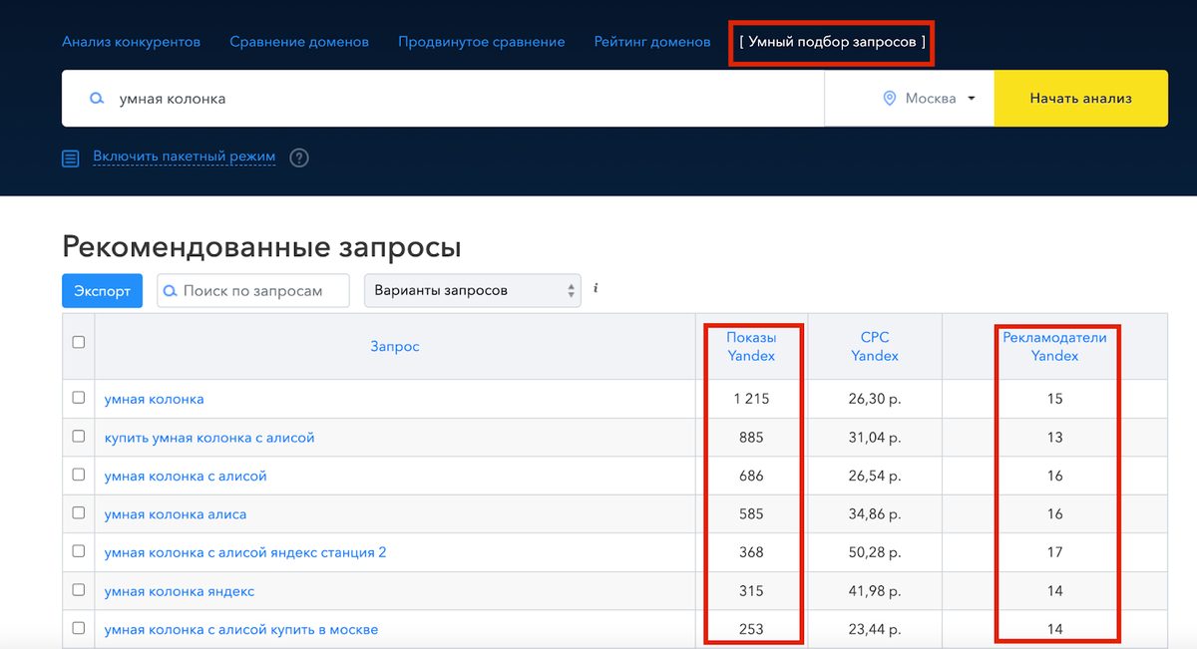Click the batch mode list icon

pos(70,159)
